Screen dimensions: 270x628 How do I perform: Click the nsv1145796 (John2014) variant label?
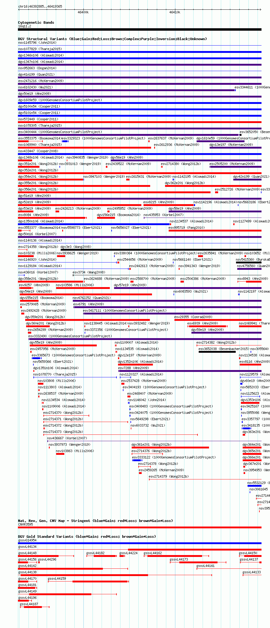tap(37, 43)
